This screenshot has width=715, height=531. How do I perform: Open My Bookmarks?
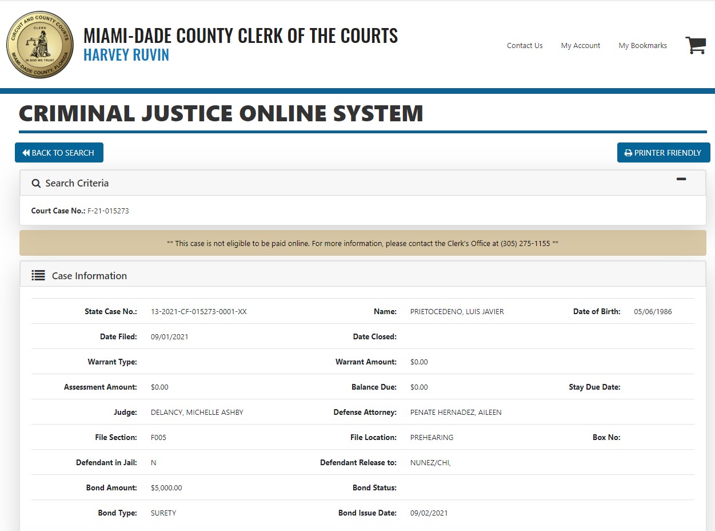pos(642,45)
